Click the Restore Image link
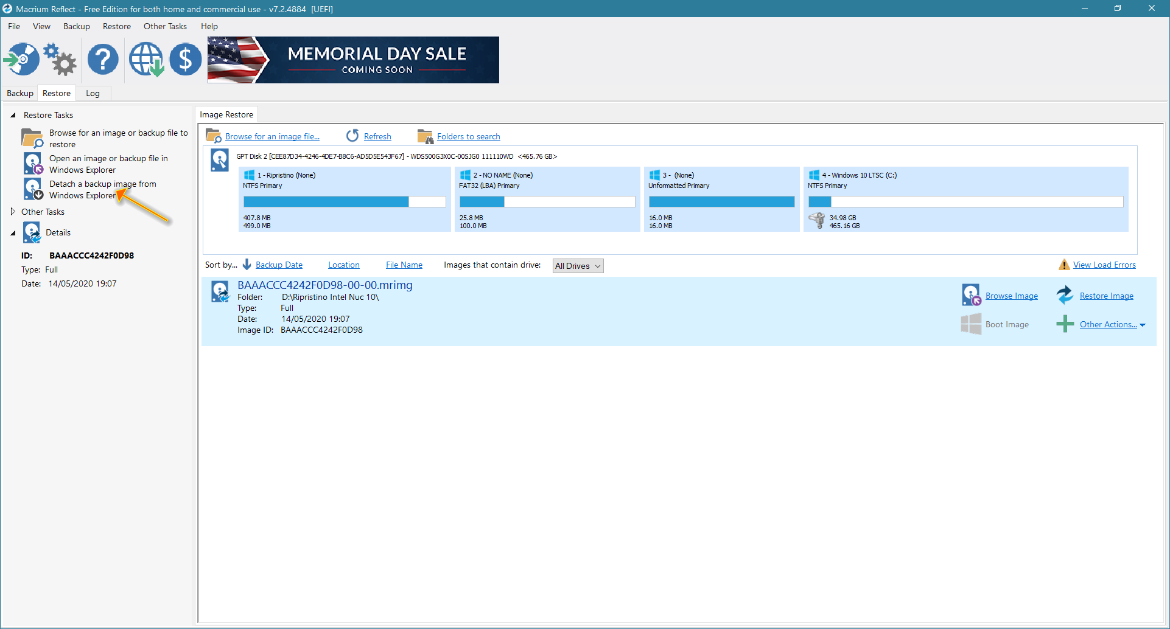 click(x=1107, y=296)
